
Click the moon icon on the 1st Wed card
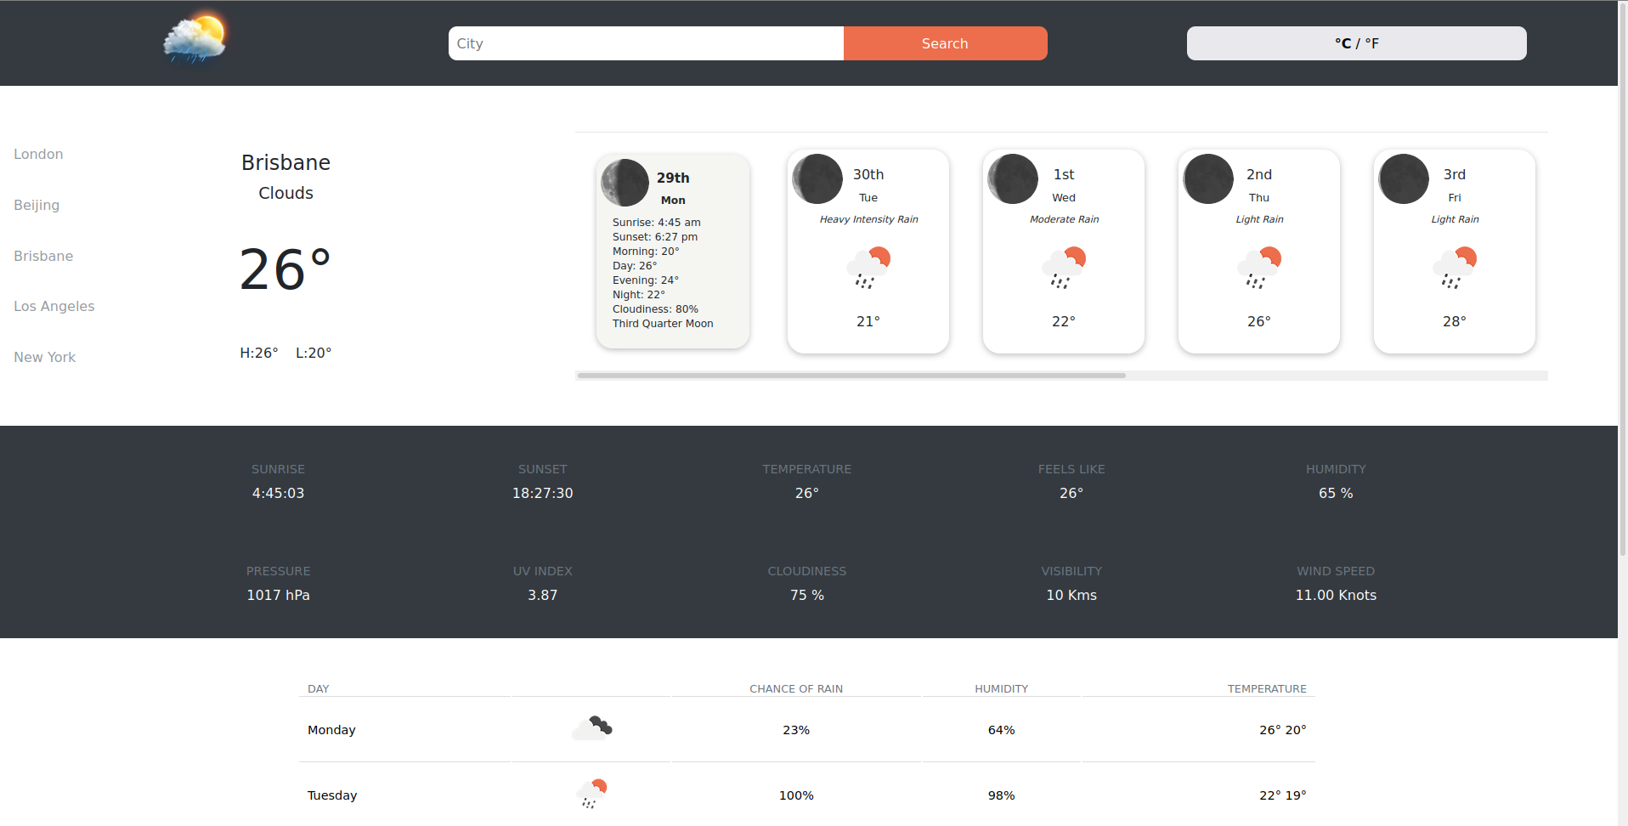tap(1013, 179)
